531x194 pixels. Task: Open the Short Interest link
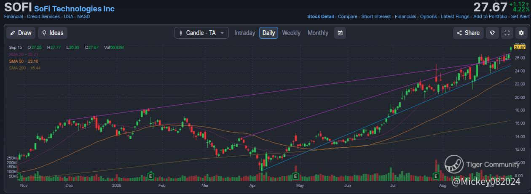376,17
